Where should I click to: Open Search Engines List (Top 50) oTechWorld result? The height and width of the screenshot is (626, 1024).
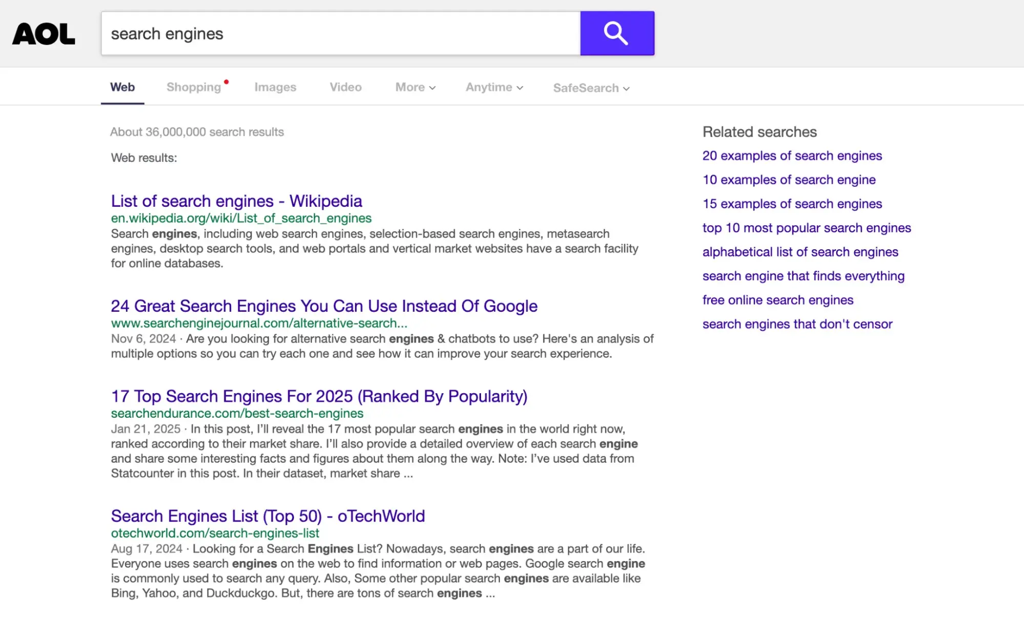pyautogui.click(x=268, y=516)
